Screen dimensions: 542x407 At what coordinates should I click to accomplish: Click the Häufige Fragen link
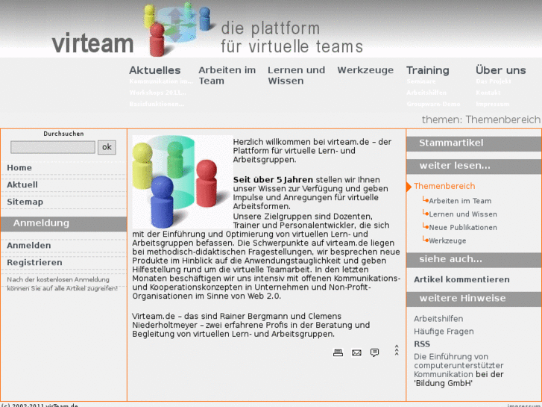[444, 332]
